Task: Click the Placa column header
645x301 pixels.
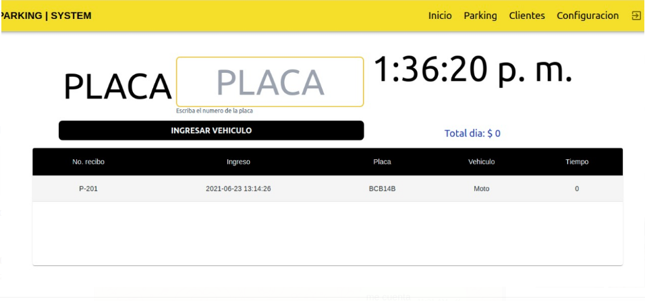Action: tap(382, 162)
